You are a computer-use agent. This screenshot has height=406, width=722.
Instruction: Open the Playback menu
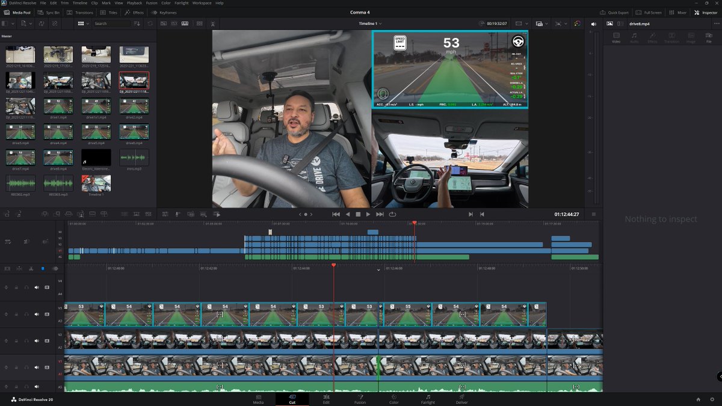click(x=134, y=3)
